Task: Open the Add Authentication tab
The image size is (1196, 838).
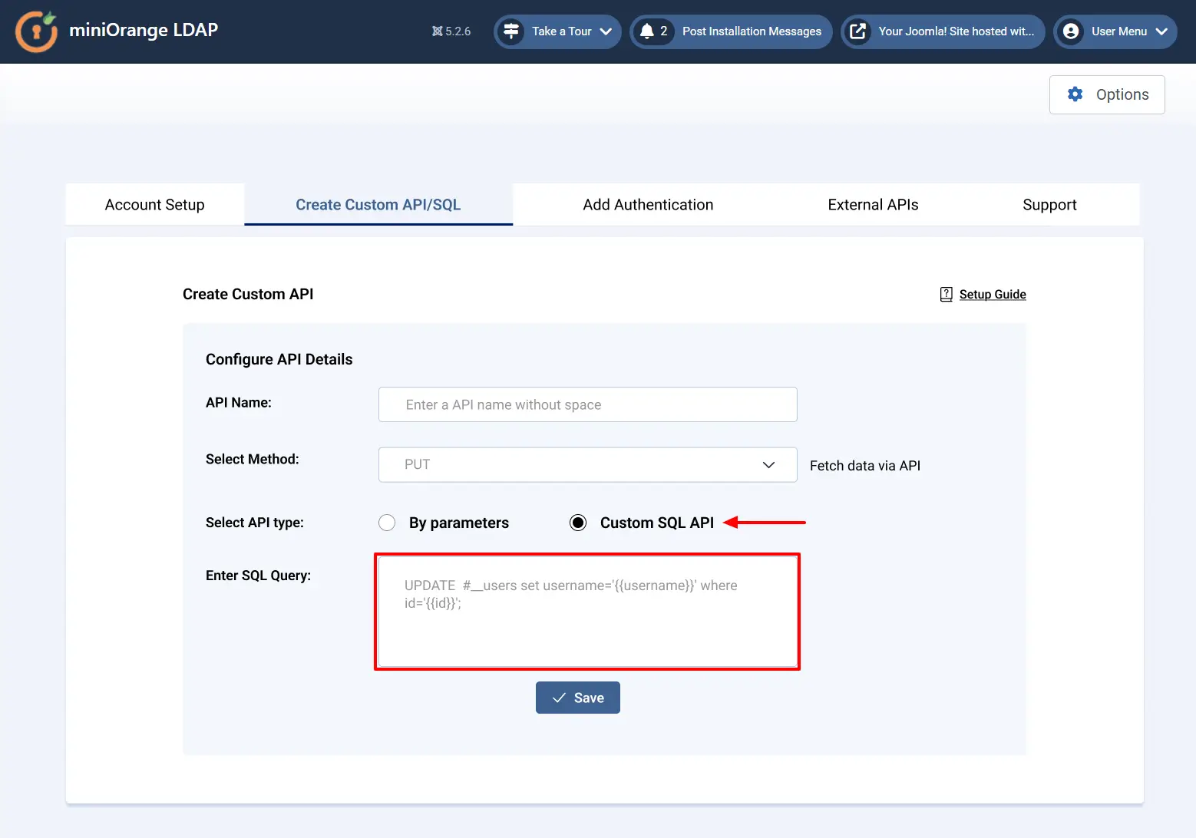Action: coord(648,205)
